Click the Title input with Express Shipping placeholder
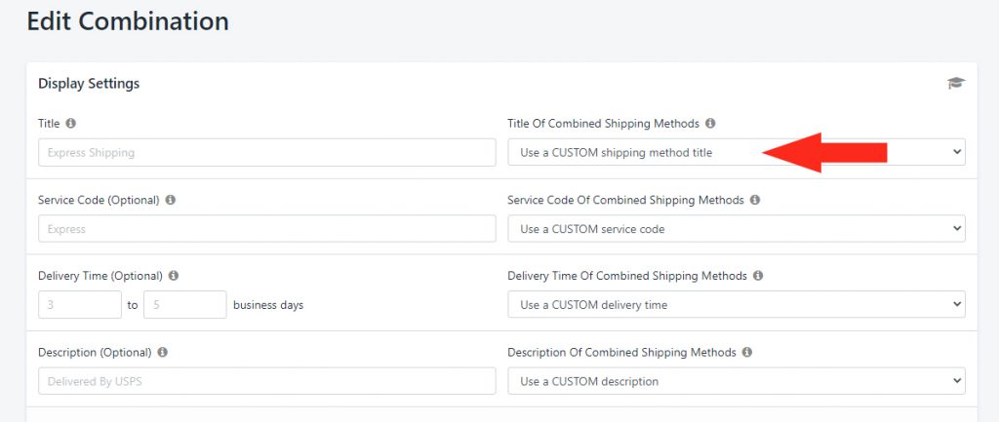The image size is (999, 422). (x=267, y=153)
